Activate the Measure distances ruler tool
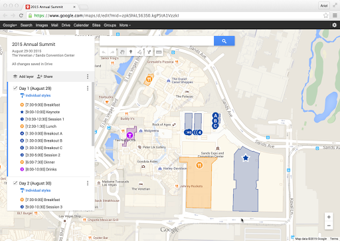Screen dimensions: 340x241 pyautogui.click(x=159, y=52)
